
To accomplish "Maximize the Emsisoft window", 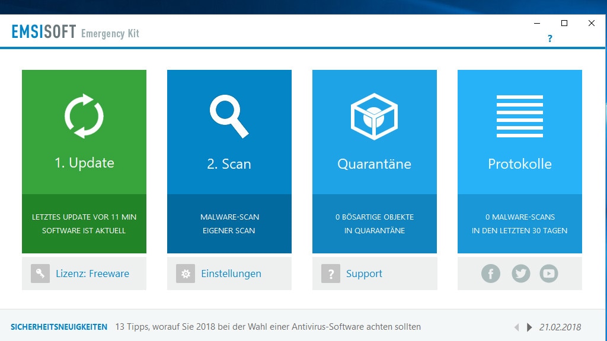I will click(564, 23).
